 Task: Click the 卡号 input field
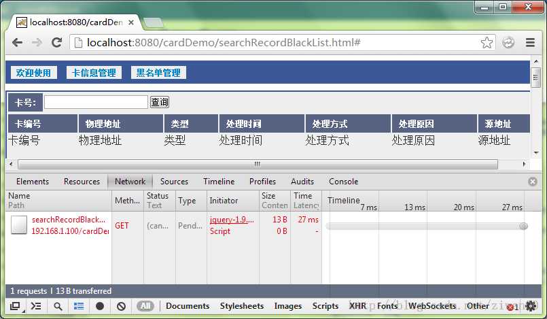96,102
